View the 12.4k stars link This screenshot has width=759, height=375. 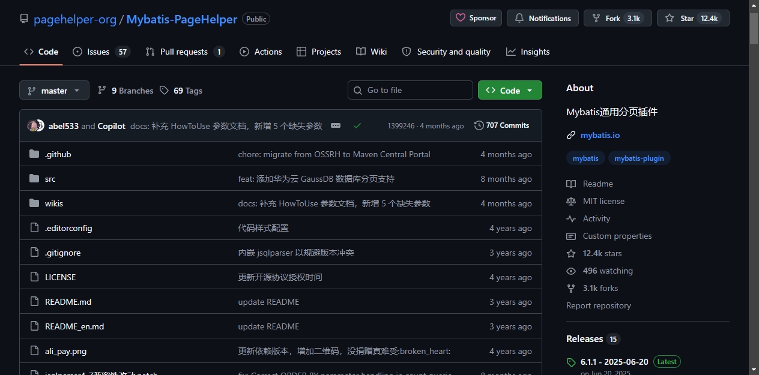(594, 253)
